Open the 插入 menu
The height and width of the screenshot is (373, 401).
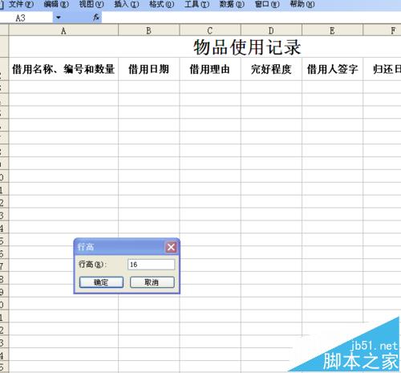[x=127, y=4]
